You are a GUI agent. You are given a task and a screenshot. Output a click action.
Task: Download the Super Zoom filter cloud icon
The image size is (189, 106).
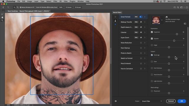(141, 37)
